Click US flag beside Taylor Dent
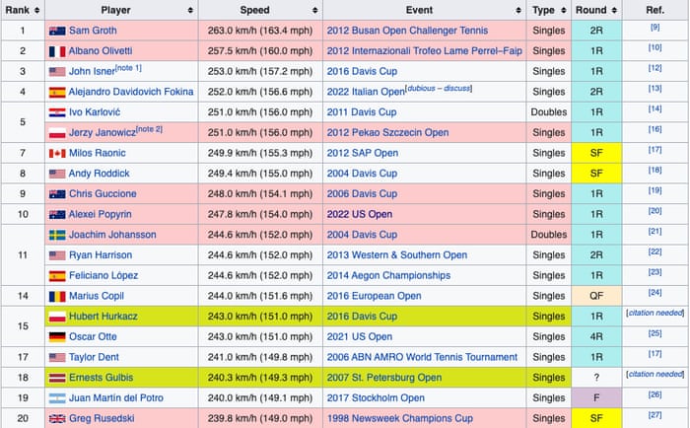Screen dimensions: 690x428 57,358
